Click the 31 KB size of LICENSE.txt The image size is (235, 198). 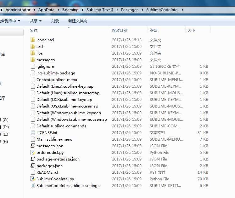coord(203,132)
